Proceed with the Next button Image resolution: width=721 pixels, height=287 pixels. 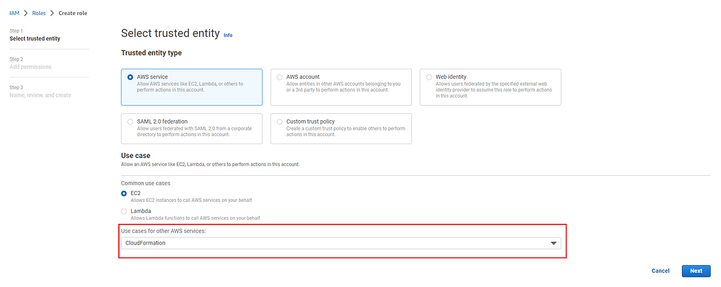pyautogui.click(x=696, y=271)
